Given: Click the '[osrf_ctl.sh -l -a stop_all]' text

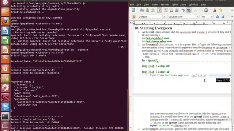Looking at the screenshot, I should 156,66.
